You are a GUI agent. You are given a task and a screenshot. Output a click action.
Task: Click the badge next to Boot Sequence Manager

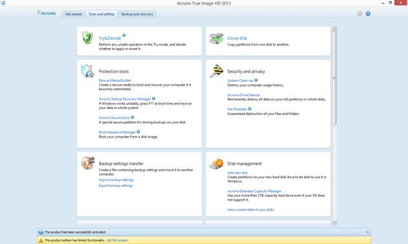(x=139, y=132)
